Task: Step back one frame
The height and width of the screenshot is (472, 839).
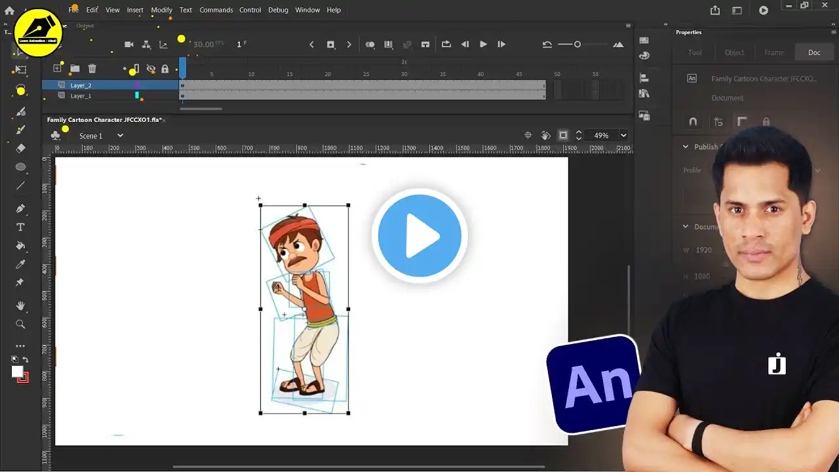Action: coord(465,45)
